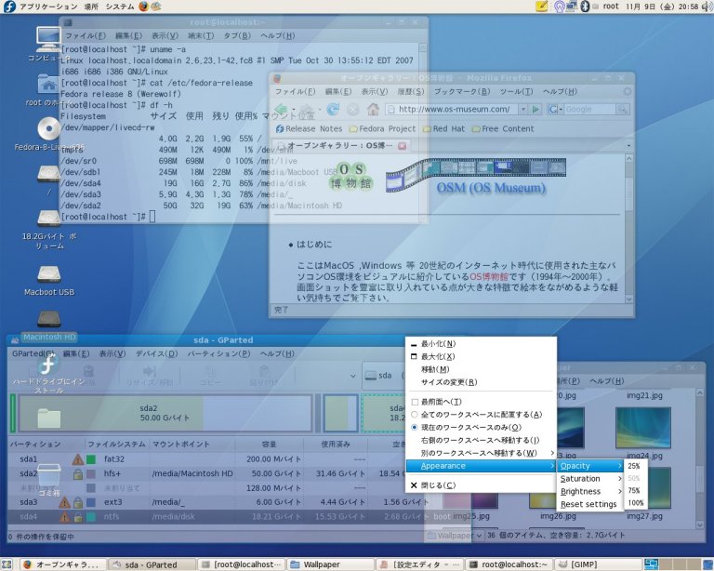
Task: Switch to GIMP taskbar button
Action: coord(598,564)
